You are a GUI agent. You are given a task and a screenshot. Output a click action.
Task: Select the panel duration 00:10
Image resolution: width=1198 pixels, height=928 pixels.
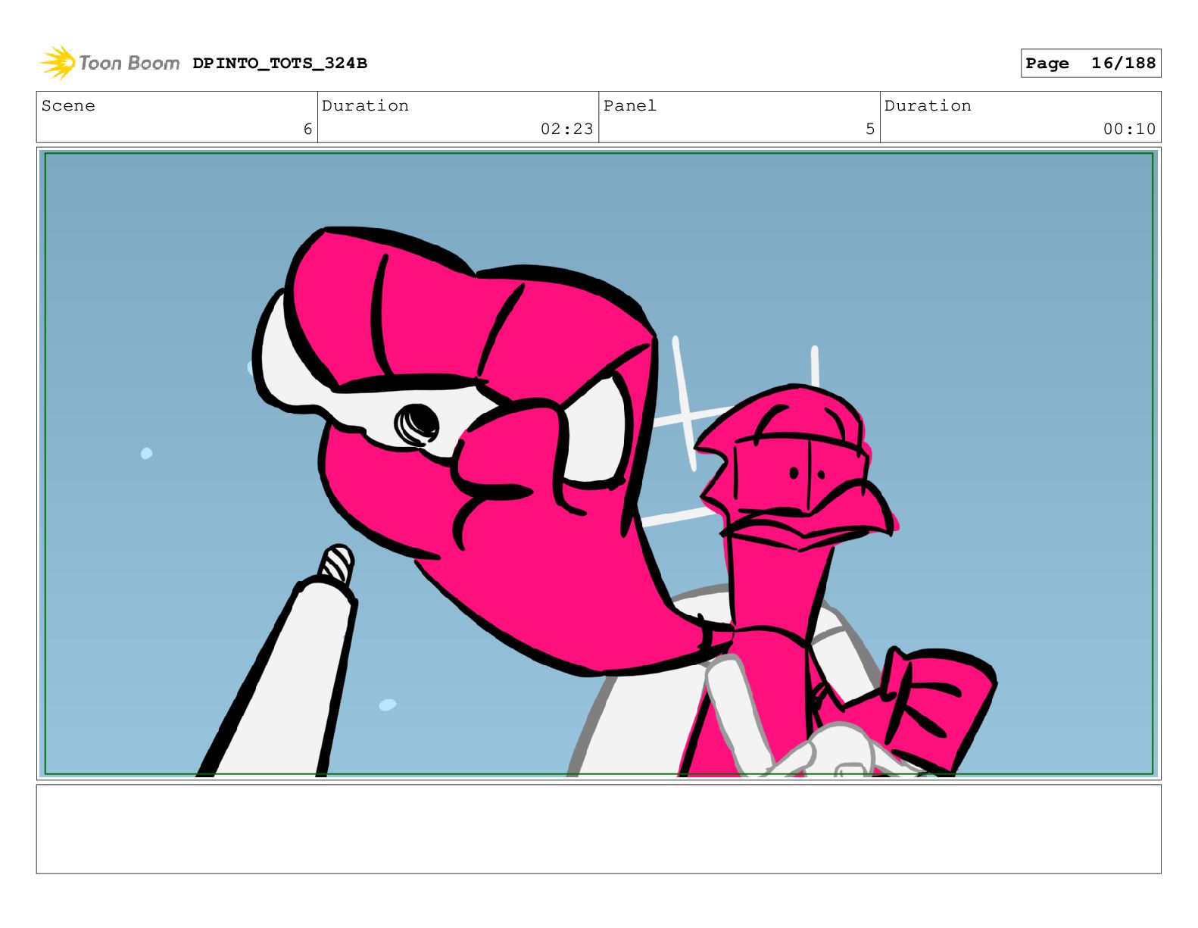pos(1129,130)
